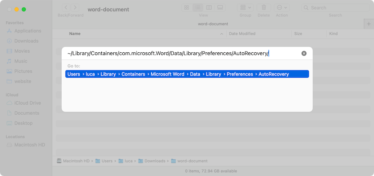Click the Search field
The width and height of the screenshot is (374, 176).
coord(335,7)
